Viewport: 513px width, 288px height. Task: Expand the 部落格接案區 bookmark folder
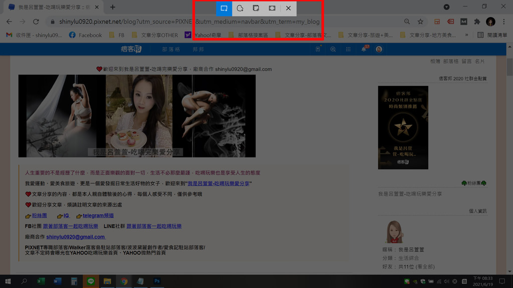pos(248,35)
